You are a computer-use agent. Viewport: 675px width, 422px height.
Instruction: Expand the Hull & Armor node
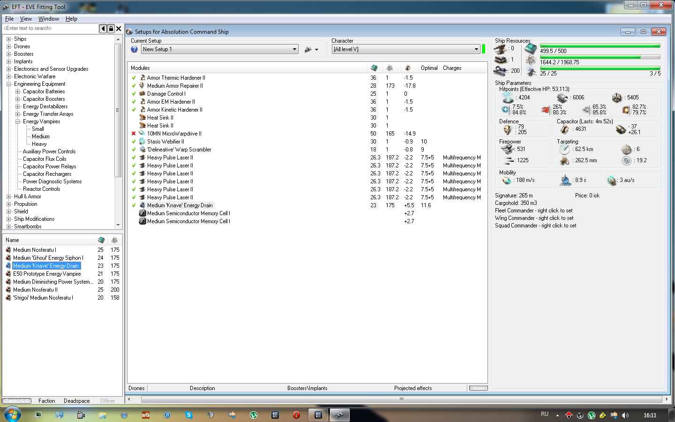(x=9, y=196)
